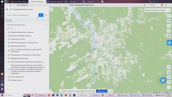
Task: Expand the Объекты капитального строительства folder
Action: (7, 43)
